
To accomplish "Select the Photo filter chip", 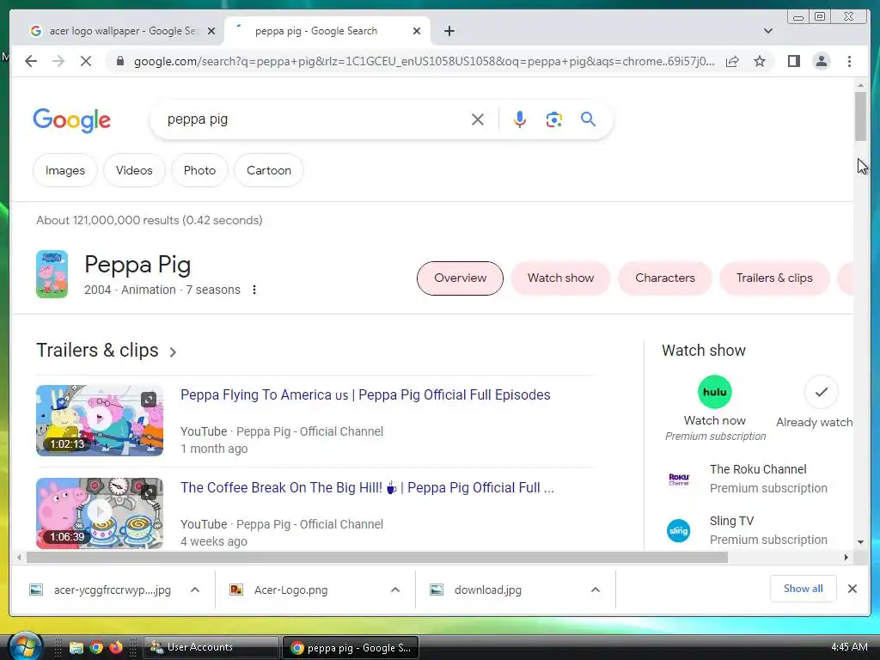I will pyautogui.click(x=199, y=170).
